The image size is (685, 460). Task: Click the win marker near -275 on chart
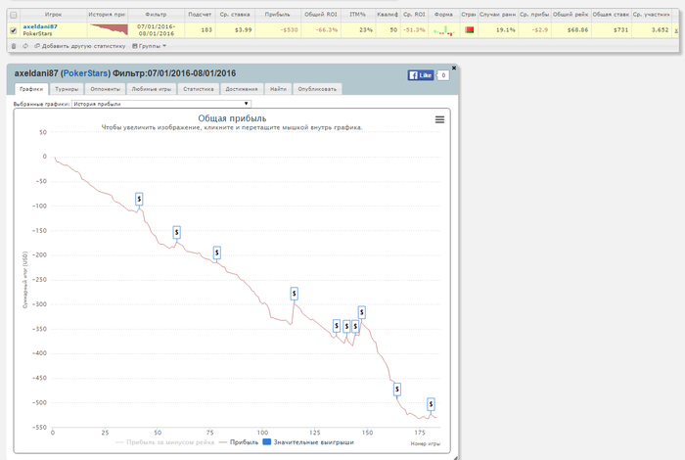[x=294, y=294]
